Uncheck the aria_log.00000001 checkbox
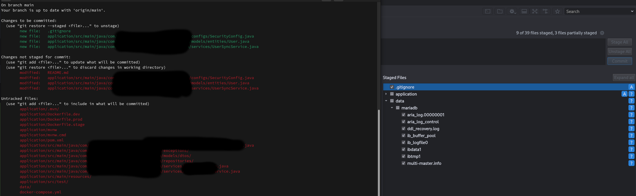 tap(404, 115)
